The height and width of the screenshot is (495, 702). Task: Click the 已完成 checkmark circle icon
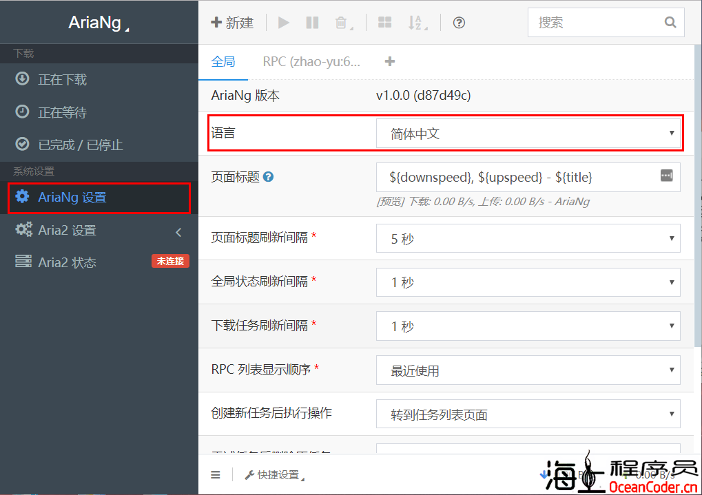[22, 144]
